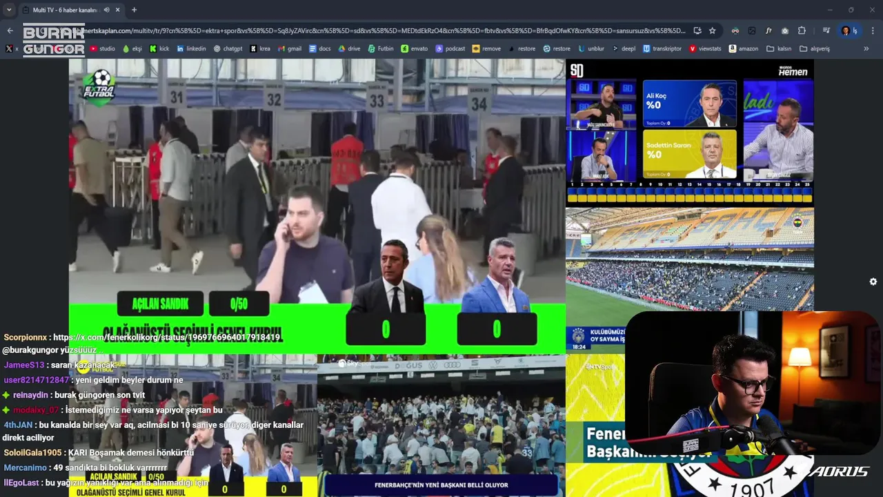This screenshot has height=497, width=883.
Task: Click the 'AÇILAN SANDIK' label in large stream
Action: point(160,304)
